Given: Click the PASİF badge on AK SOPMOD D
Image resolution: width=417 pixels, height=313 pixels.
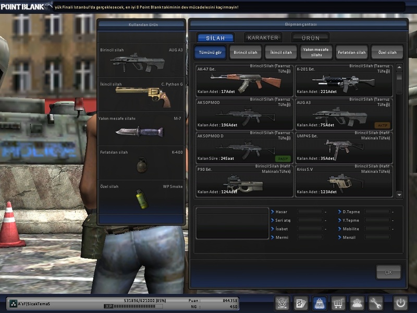Looking at the screenshot, I should pyautogui.click(x=283, y=159).
